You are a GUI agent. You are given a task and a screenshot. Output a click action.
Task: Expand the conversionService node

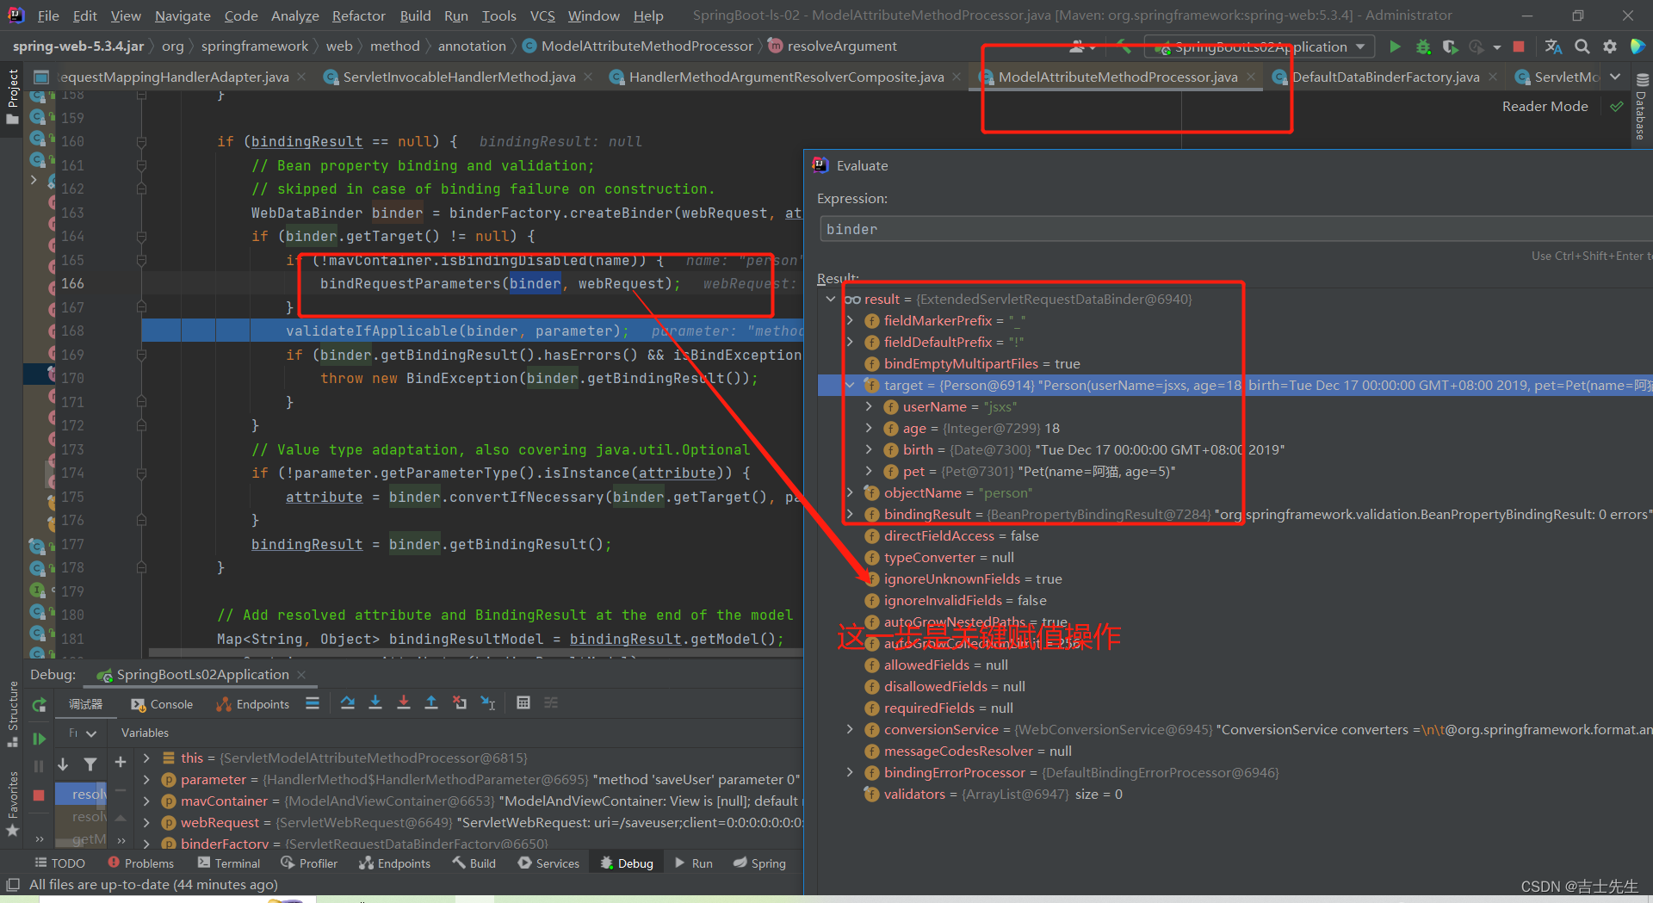[x=850, y=730]
